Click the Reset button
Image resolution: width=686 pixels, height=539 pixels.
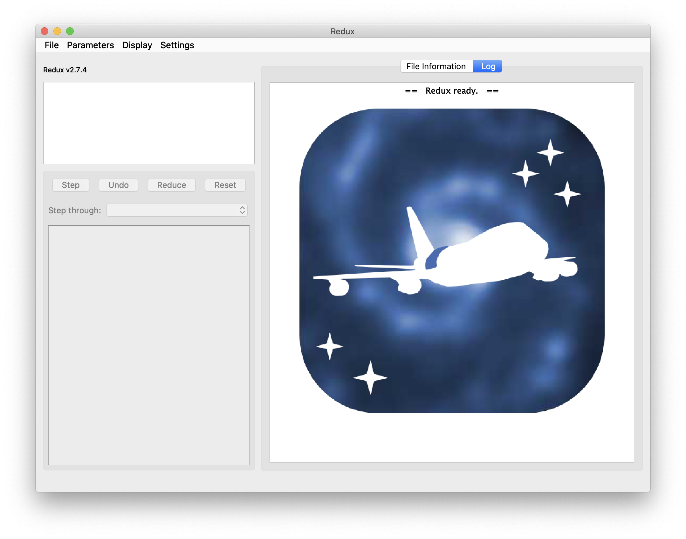(225, 185)
